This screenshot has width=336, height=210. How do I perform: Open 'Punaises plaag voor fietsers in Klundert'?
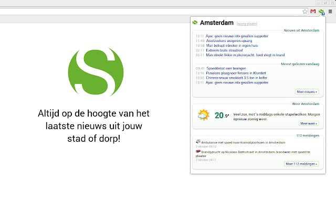pyautogui.click(x=236, y=73)
